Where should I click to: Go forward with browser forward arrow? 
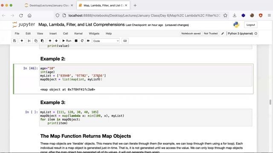12,15
